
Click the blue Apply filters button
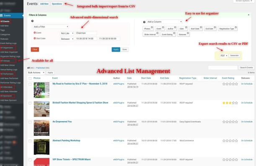pyautogui.click(x=116, y=49)
